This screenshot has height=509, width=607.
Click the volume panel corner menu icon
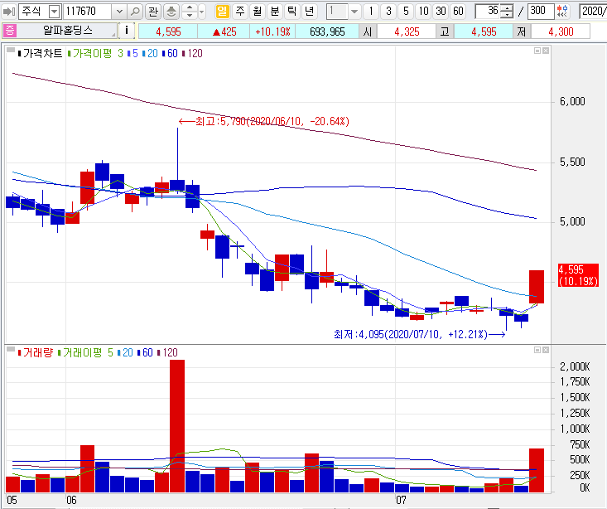[x=11, y=349]
